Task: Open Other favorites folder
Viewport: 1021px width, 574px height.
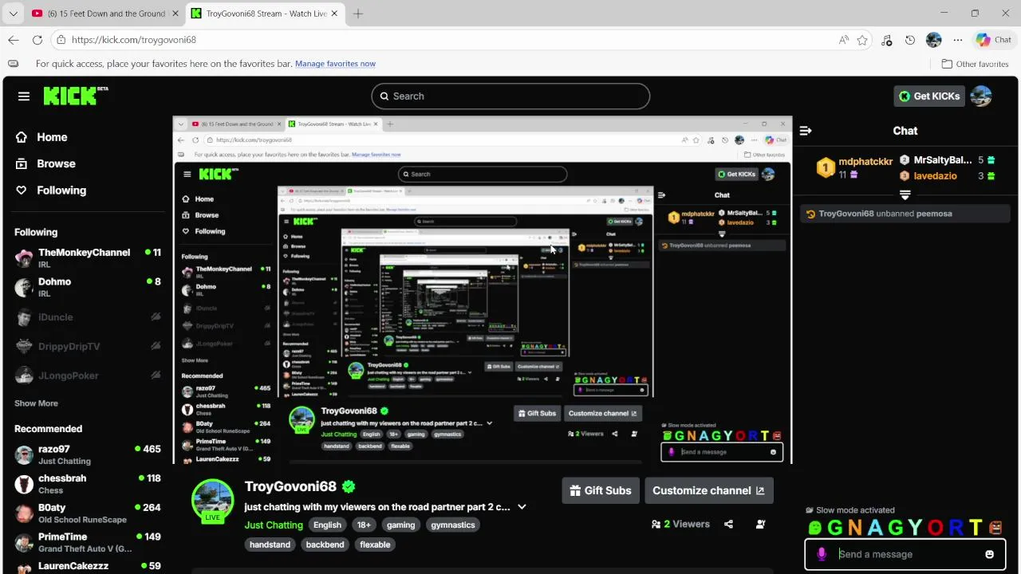Action: click(975, 64)
